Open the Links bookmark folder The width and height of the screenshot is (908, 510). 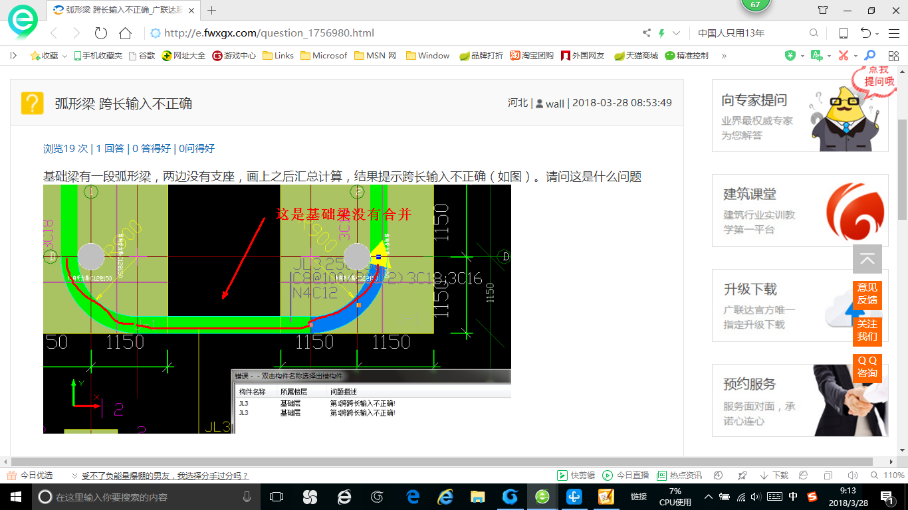[x=278, y=56]
